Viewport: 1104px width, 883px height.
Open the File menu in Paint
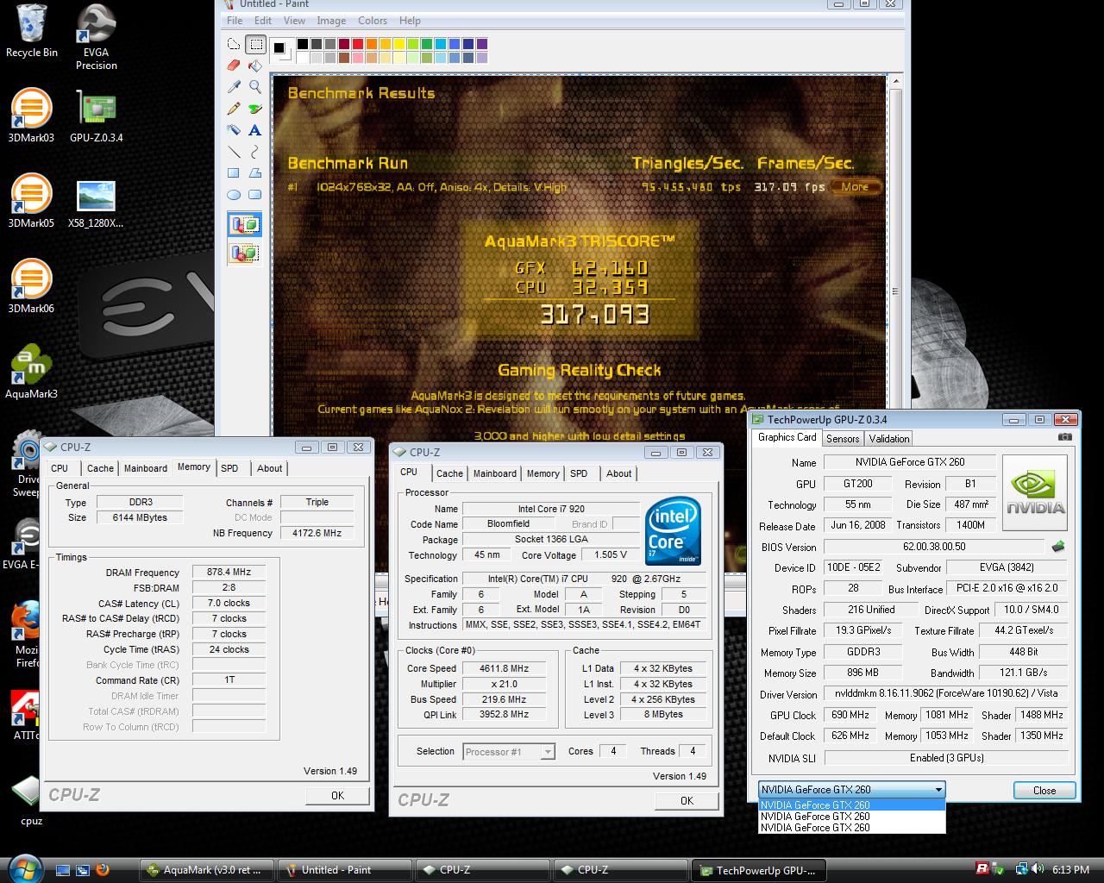[x=235, y=21]
